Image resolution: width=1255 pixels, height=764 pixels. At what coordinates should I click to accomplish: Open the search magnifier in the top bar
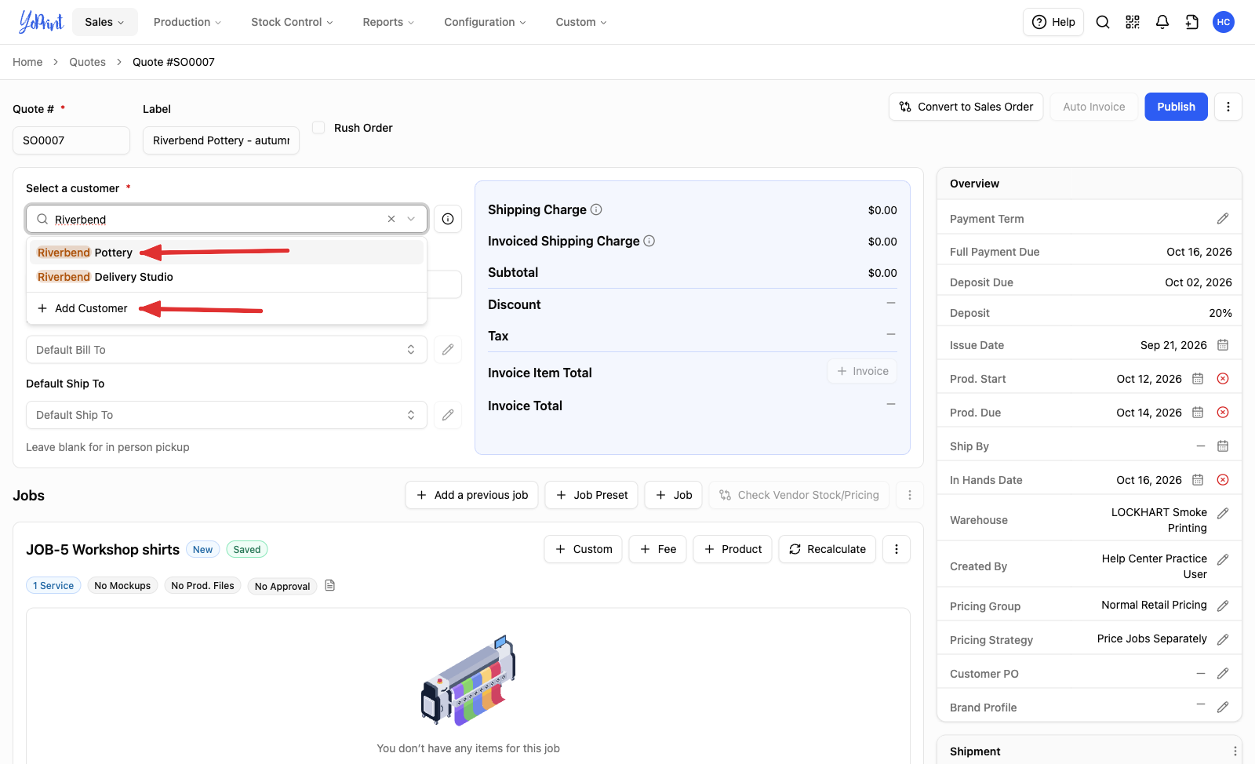click(x=1103, y=22)
